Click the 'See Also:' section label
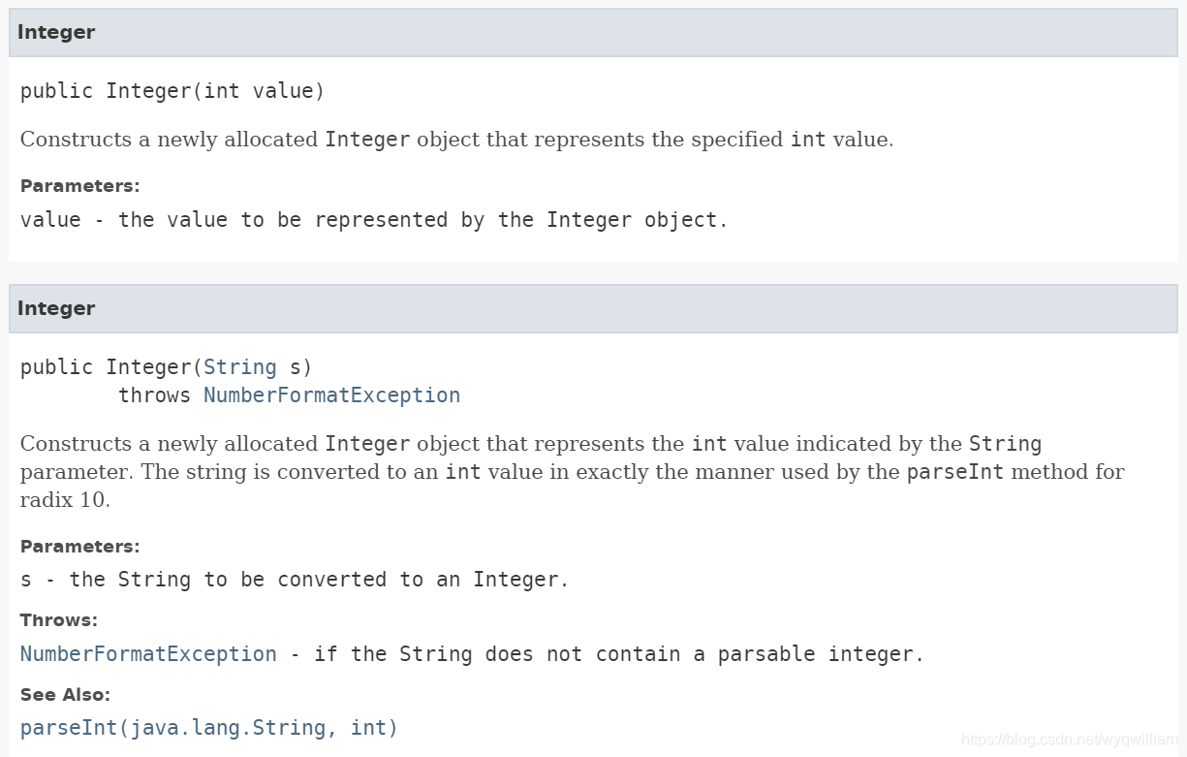The width and height of the screenshot is (1187, 757). pos(66,695)
